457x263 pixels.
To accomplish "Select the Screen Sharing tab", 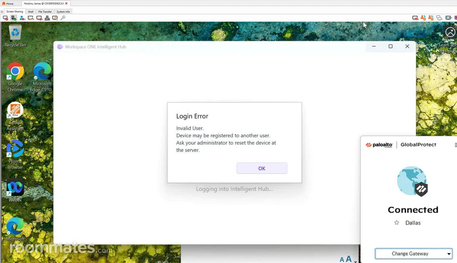I will pos(15,11).
